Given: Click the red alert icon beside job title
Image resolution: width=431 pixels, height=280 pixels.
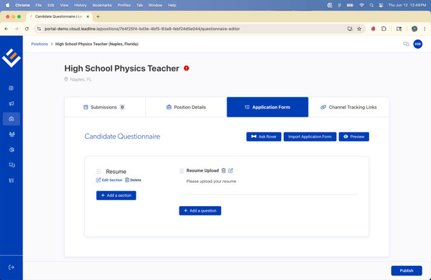Looking at the screenshot, I should pyautogui.click(x=187, y=68).
